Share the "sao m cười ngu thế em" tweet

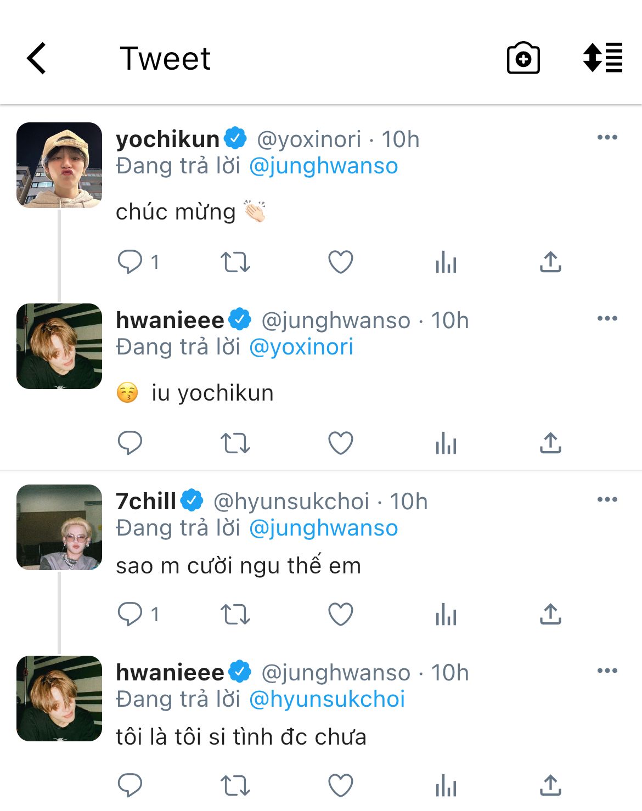coord(550,614)
